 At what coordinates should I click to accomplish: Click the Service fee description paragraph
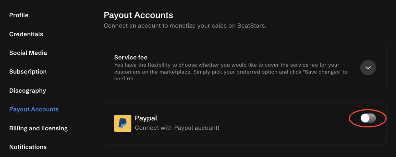click(226, 72)
